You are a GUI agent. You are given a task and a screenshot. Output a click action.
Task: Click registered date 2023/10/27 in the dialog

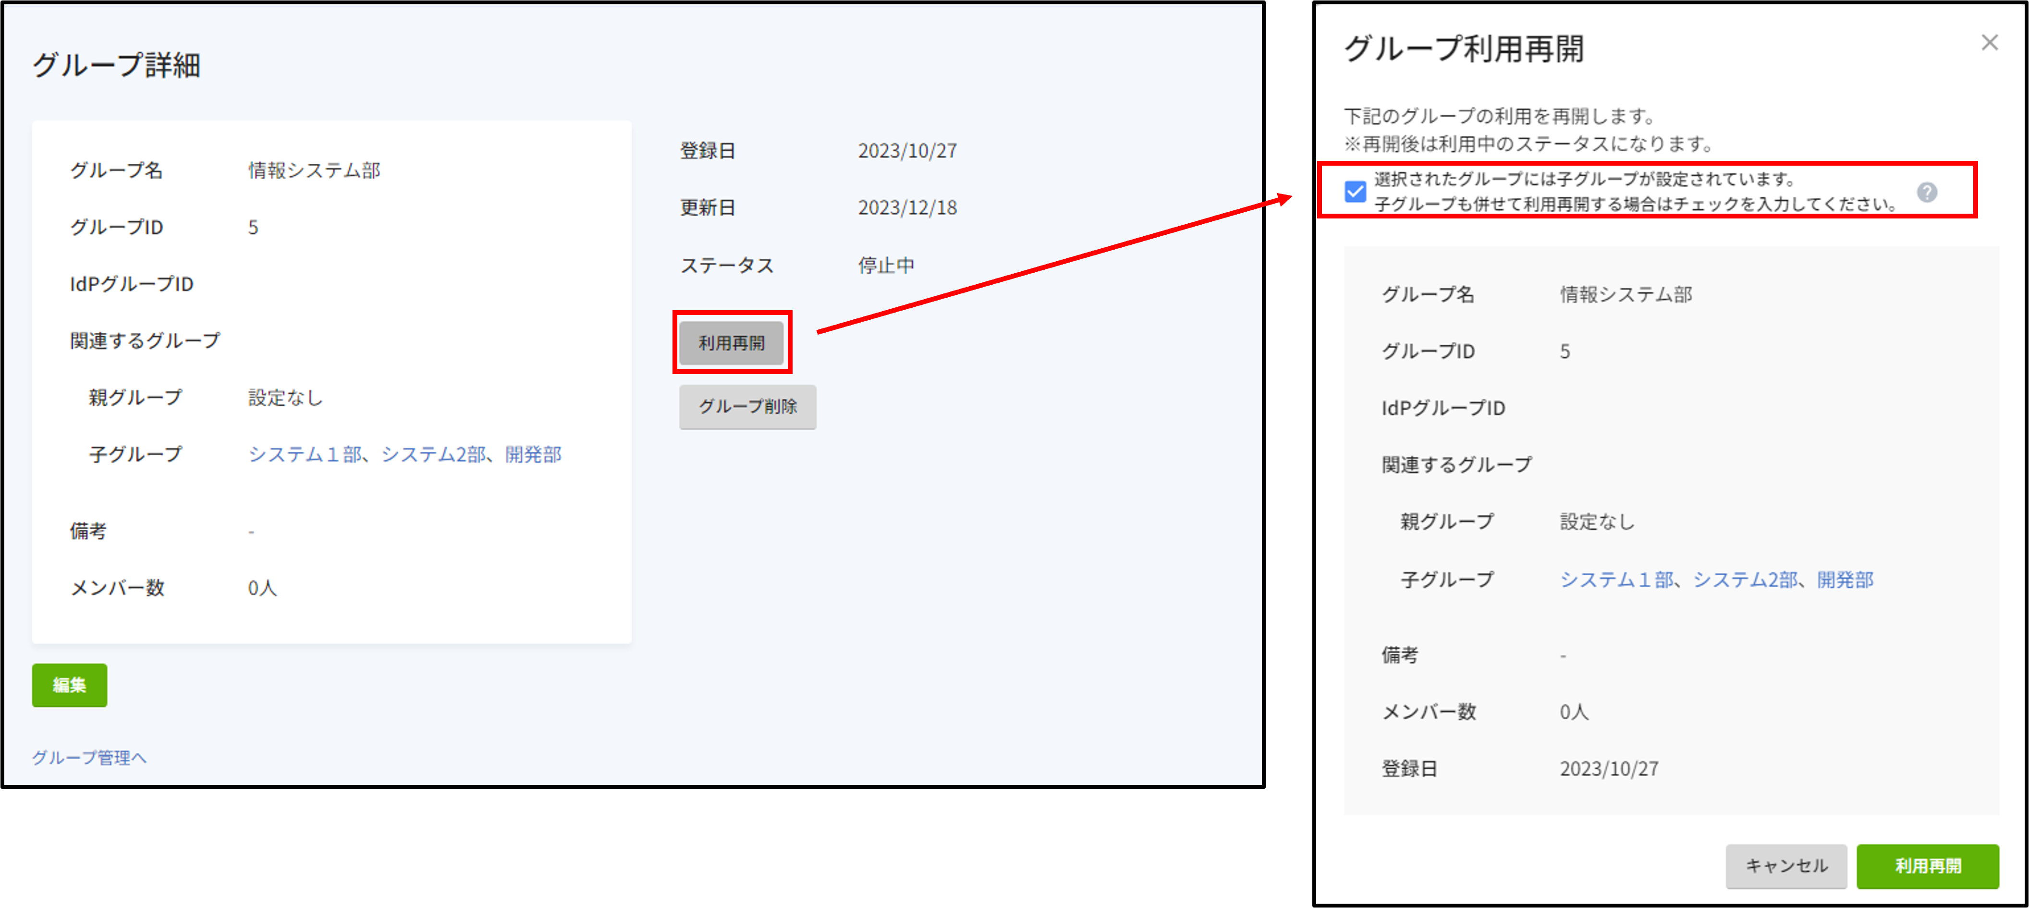1609,769
